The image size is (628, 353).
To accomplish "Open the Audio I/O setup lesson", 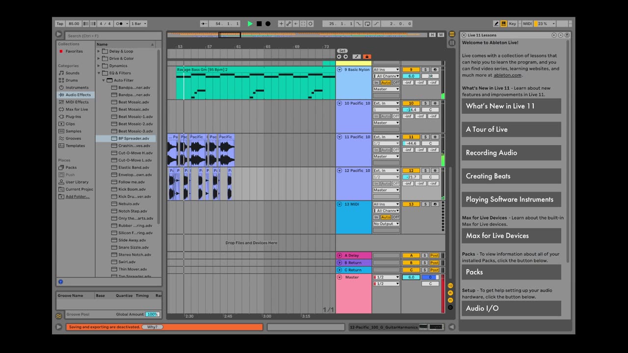I will pos(511,308).
